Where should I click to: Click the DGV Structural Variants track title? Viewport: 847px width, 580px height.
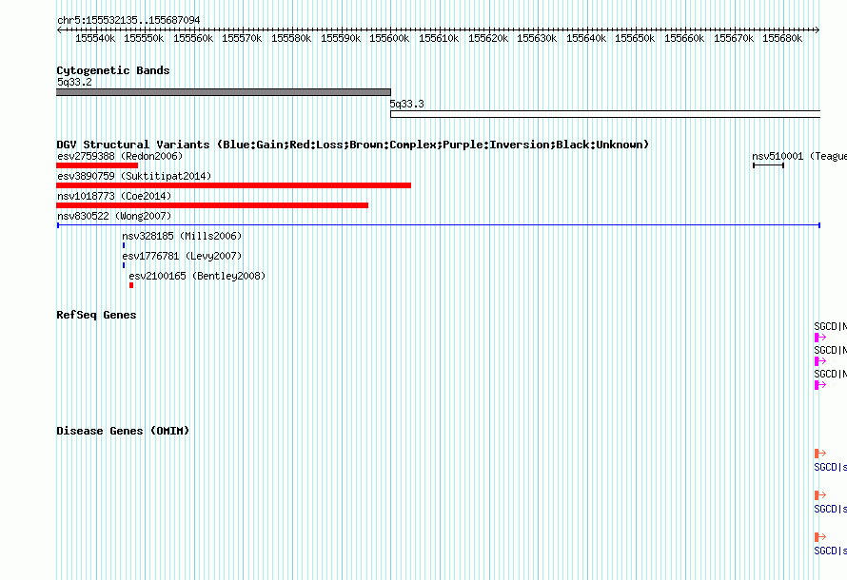353,145
